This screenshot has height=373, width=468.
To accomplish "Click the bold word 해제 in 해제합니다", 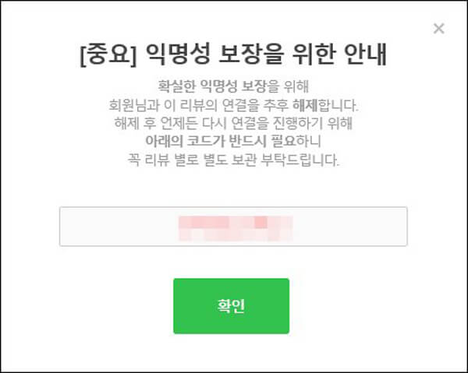I will coord(305,105).
